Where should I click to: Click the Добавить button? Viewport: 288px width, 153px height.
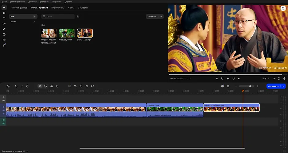pos(152,17)
